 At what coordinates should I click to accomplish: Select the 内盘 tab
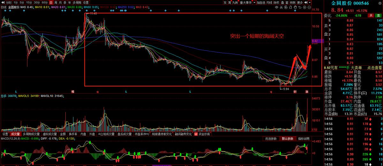pyautogui.click(x=84, y=134)
